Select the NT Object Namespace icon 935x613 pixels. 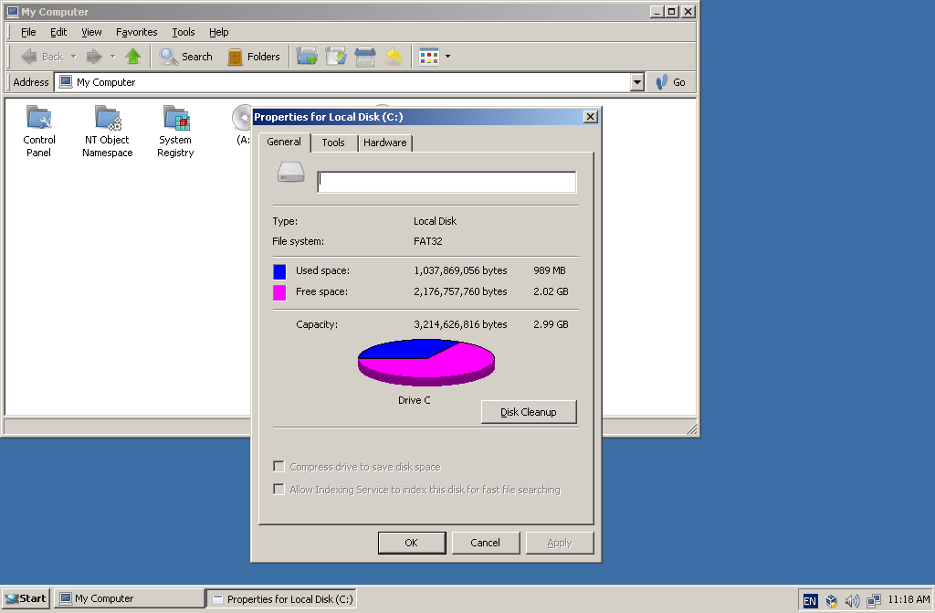[x=108, y=132]
